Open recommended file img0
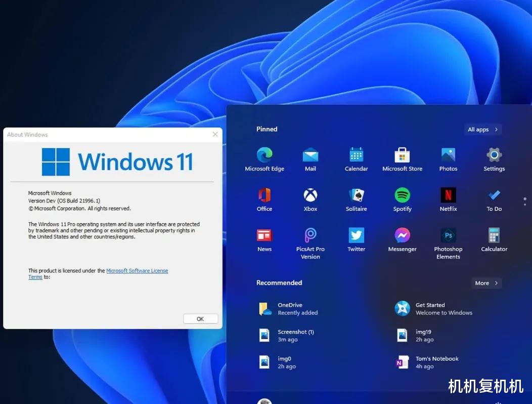The width and height of the screenshot is (532, 404). click(278, 362)
